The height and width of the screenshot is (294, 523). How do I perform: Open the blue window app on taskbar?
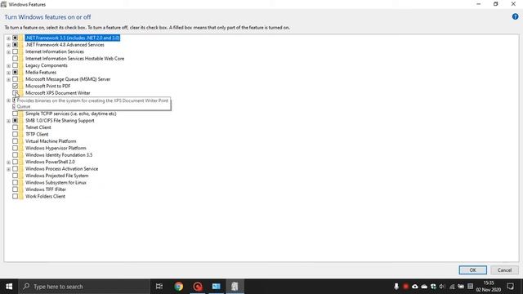click(x=216, y=287)
